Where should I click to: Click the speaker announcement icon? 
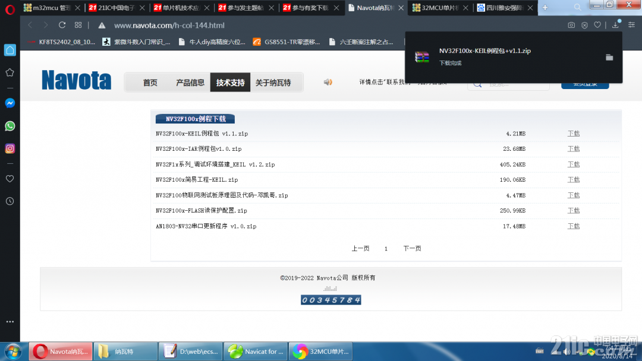328,82
